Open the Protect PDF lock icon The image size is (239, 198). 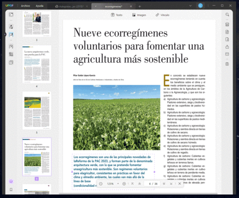pyautogui.click(x=227, y=39)
